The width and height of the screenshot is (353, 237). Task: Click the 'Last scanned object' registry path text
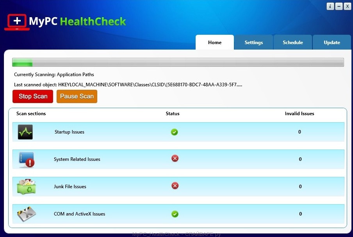pos(128,85)
